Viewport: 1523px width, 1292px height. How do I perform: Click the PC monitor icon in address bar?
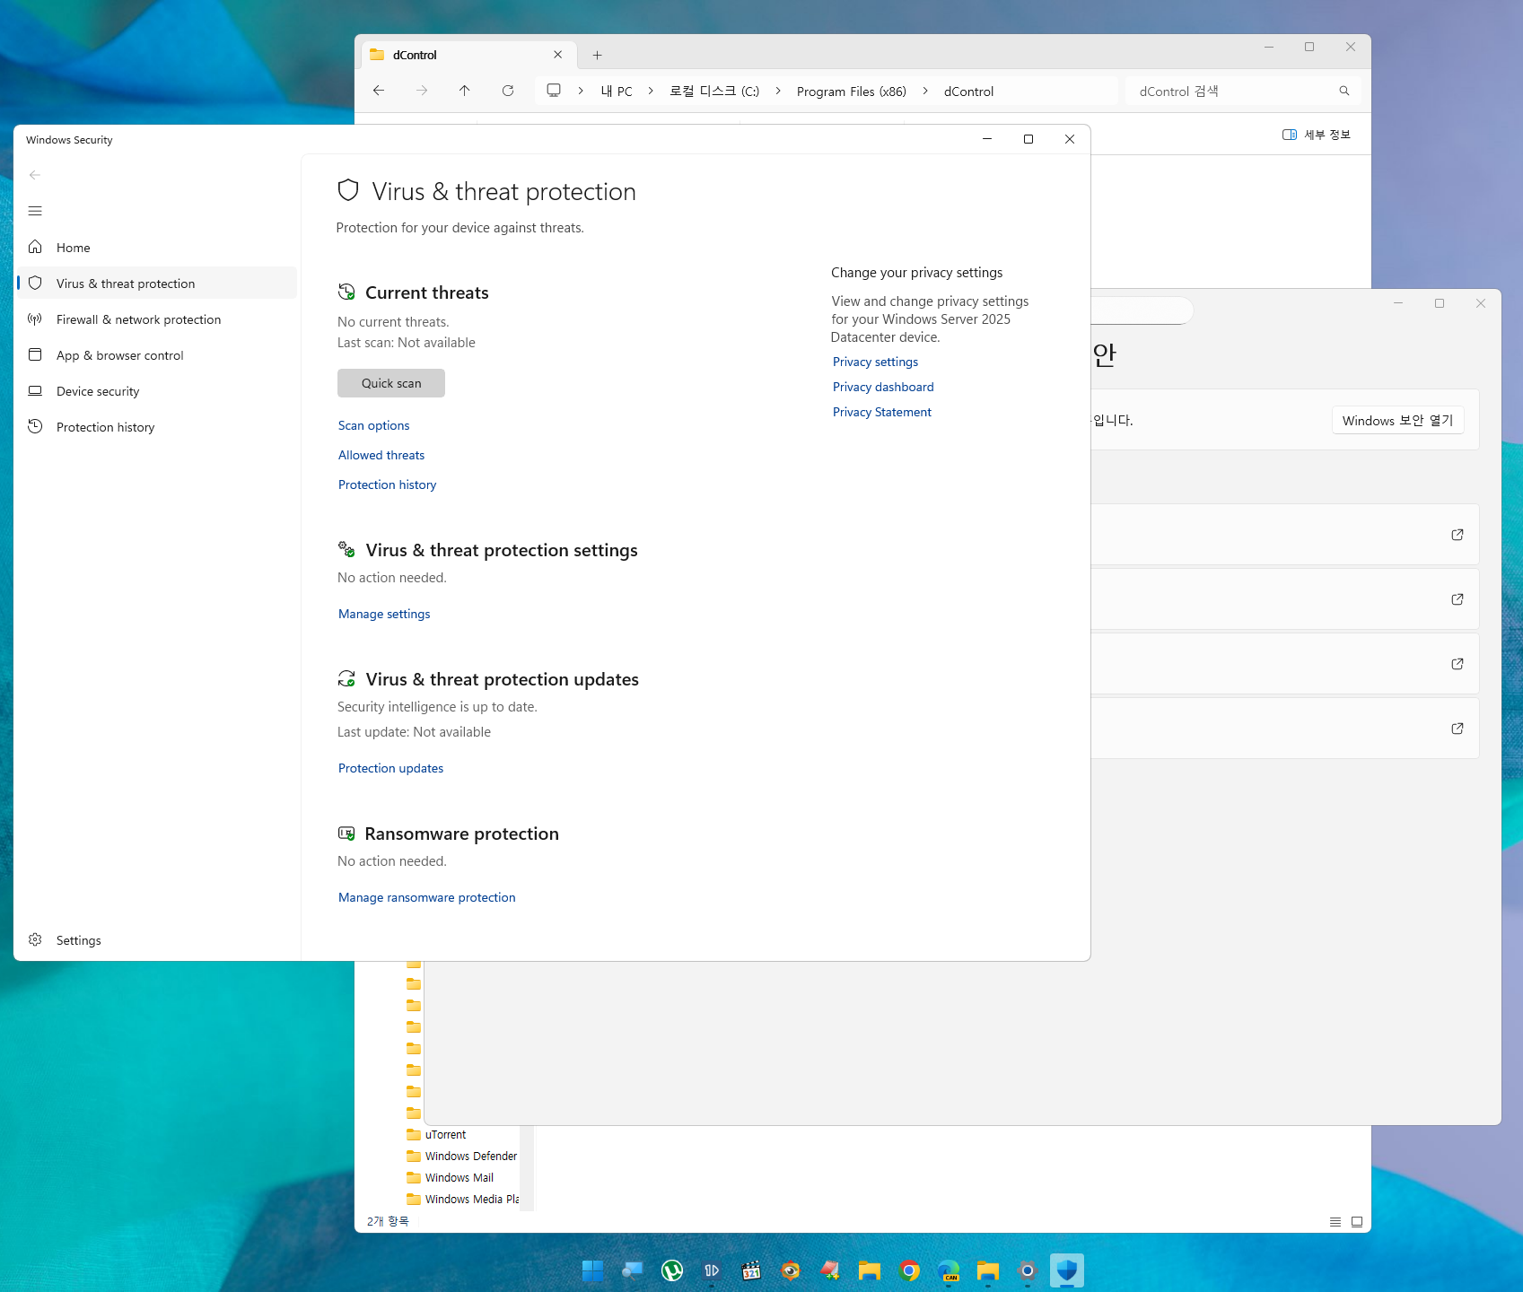tap(554, 91)
